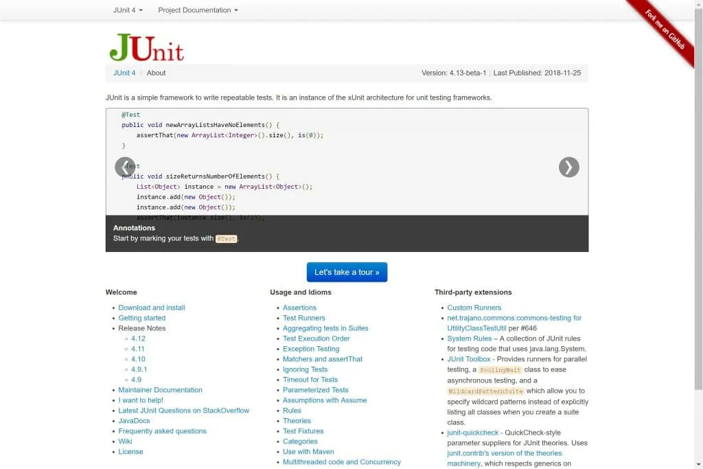Click the Annotations caption heading
This screenshot has height=469, width=703.
[x=134, y=228]
